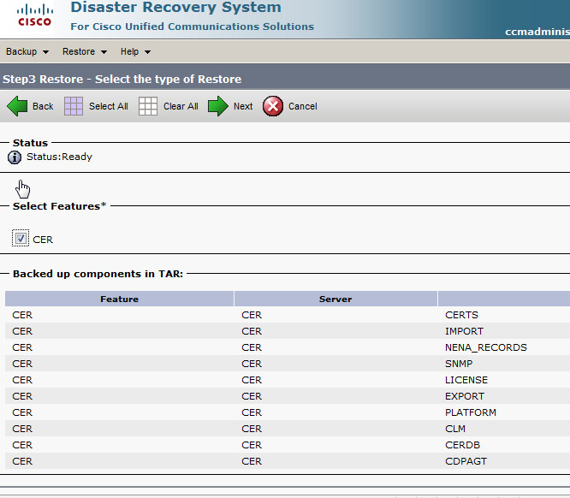Click the Cisco logo
This screenshot has height=498, width=570.
(x=35, y=15)
